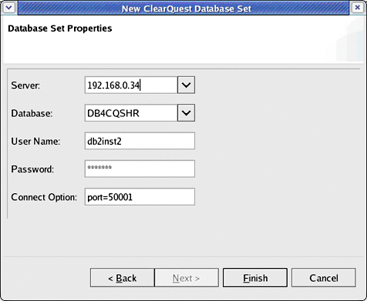
Task: Cancel the New ClearQuest Database Set wizard
Action: (324, 278)
